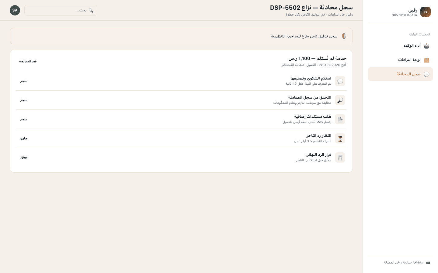Screen dimensions: 438x273
Task: Click استضافة سيادية داخل المملكة footer text
Action: 404,262
